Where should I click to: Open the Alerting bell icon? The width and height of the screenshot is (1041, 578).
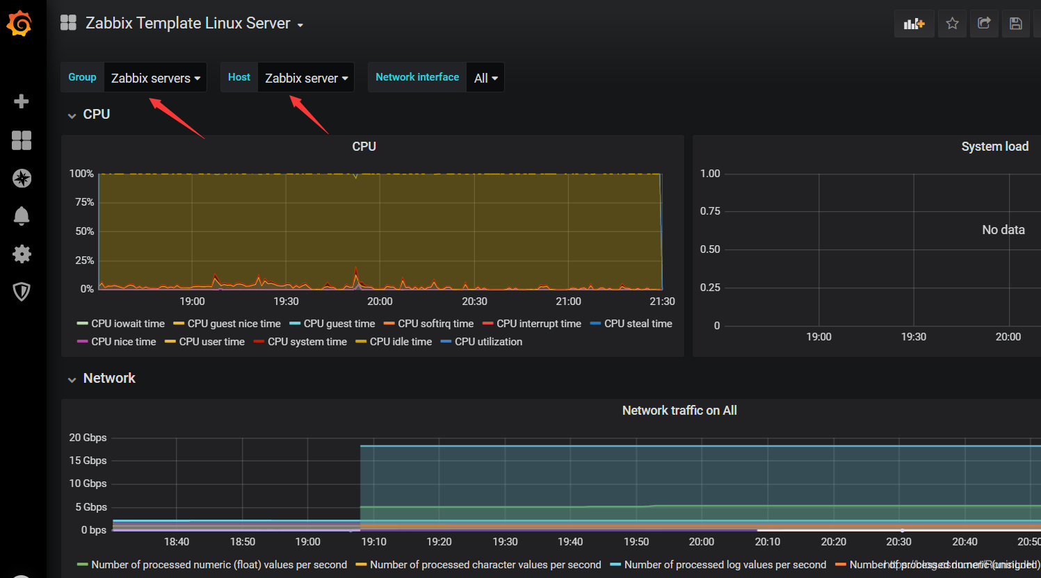[x=22, y=216]
